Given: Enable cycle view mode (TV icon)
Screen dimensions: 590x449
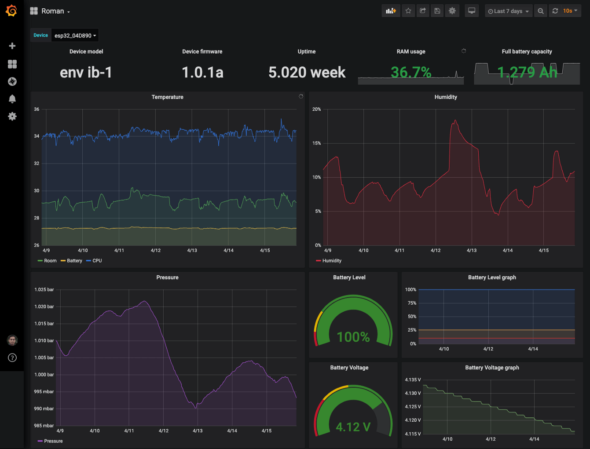Looking at the screenshot, I should tap(472, 11).
